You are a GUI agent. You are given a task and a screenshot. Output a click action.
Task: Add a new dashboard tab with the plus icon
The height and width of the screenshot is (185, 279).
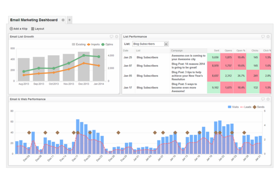coord(69,20)
